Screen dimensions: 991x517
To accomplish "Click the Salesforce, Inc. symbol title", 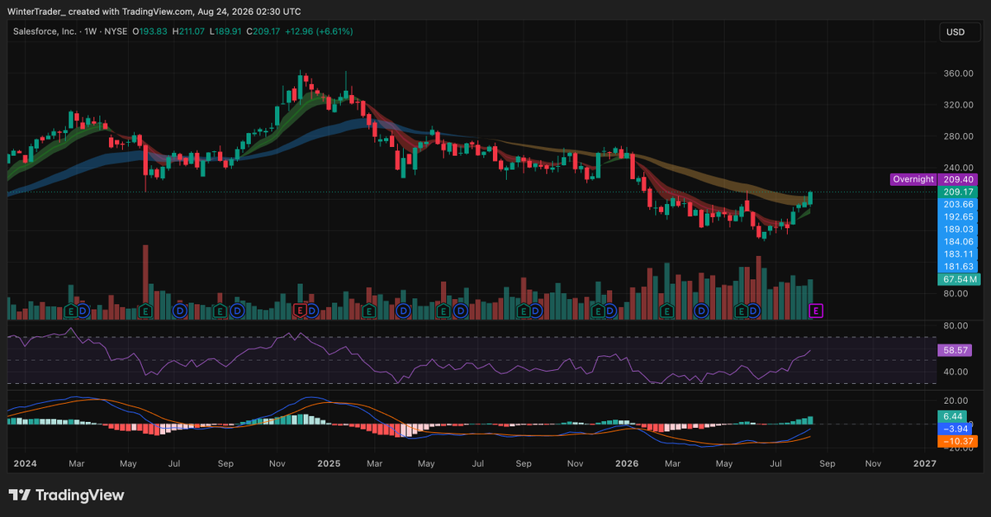I will (x=45, y=31).
